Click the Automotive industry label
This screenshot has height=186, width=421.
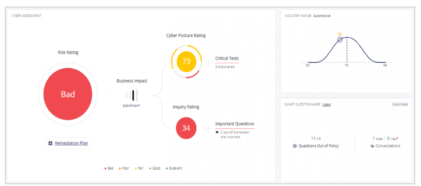pyautogui.click(x=322, y=16)
